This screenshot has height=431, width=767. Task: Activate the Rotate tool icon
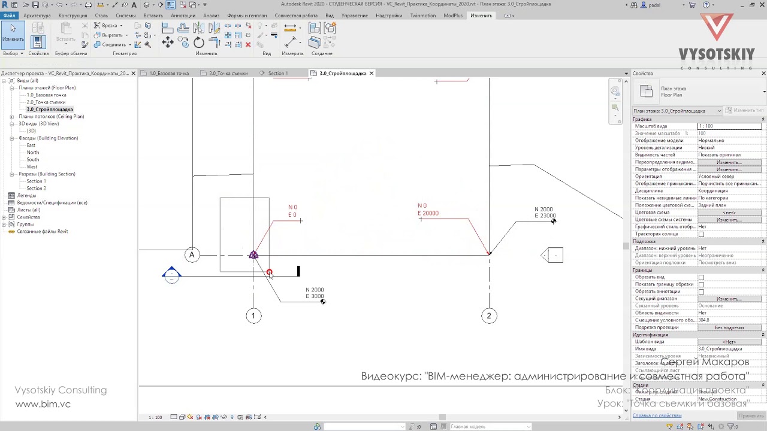(x=199, y=43)
